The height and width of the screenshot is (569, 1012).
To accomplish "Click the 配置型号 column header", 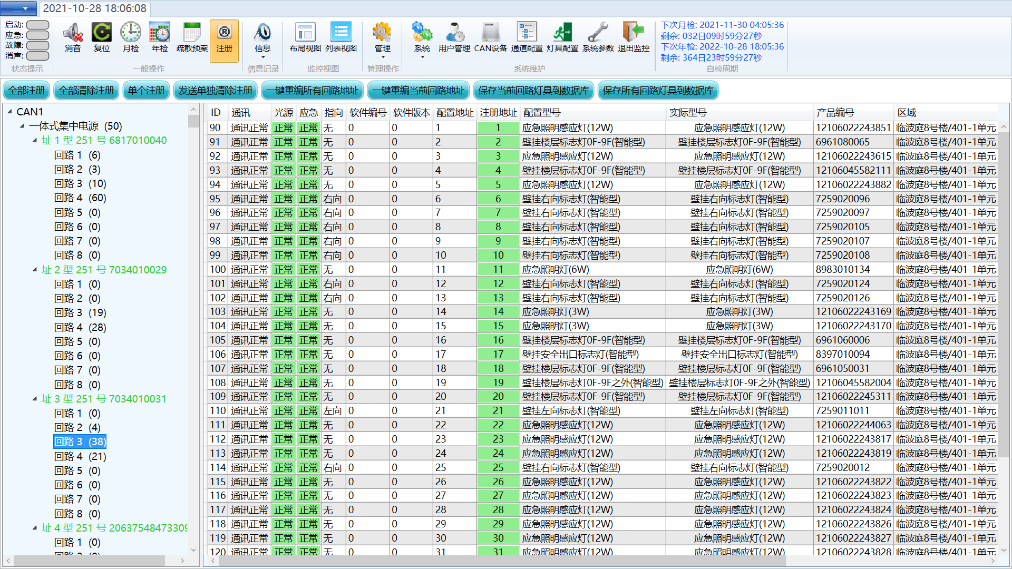I will click(x=542, y=113).
